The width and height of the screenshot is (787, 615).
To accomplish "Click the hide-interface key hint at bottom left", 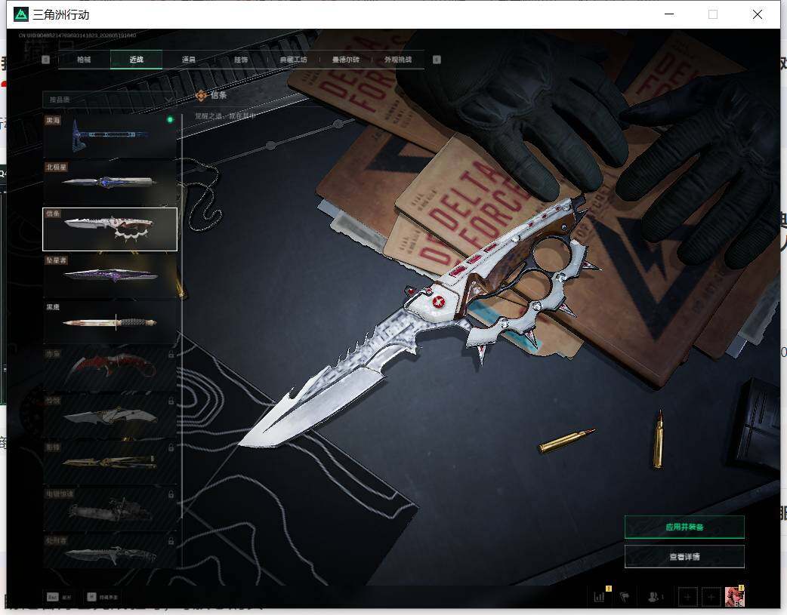I will [103, 597].
